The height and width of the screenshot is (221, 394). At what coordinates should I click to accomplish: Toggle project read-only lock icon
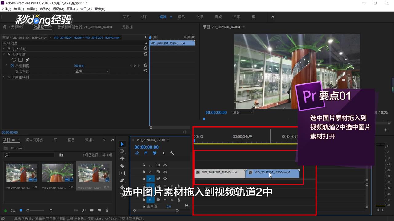5,210
